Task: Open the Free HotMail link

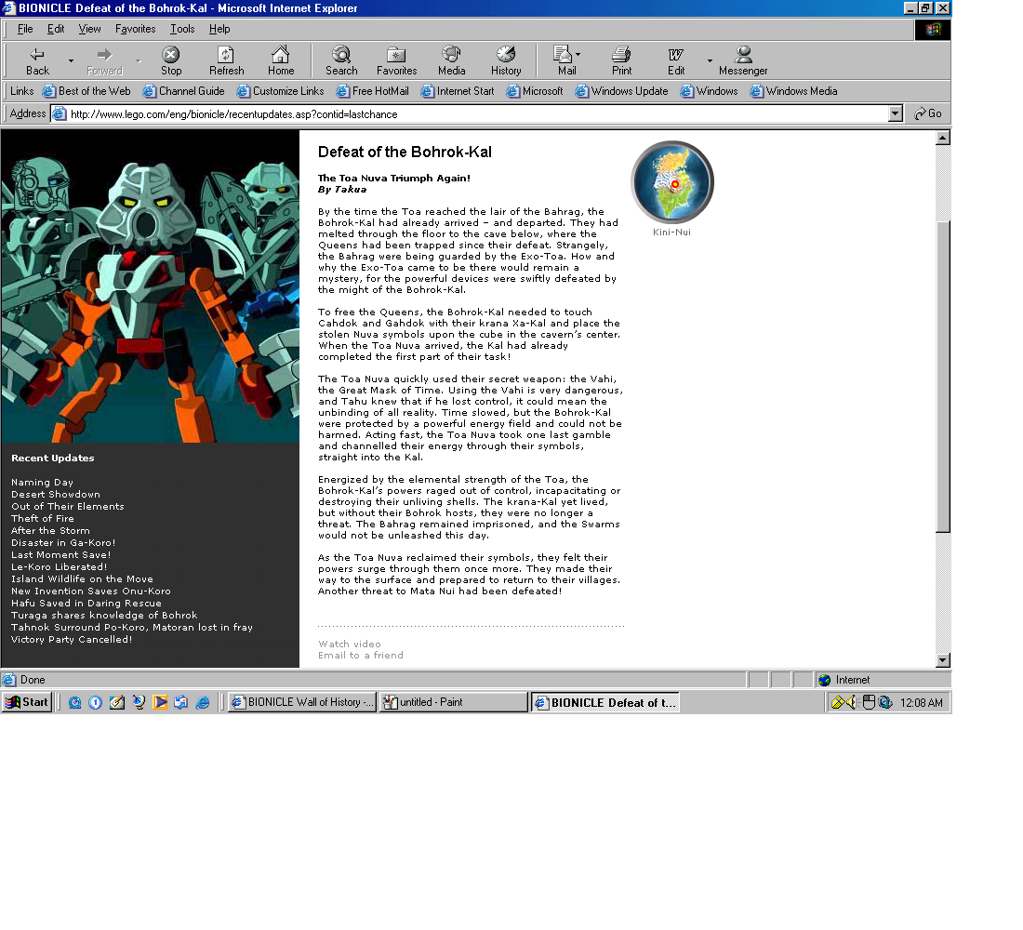Action: [373, 91]
